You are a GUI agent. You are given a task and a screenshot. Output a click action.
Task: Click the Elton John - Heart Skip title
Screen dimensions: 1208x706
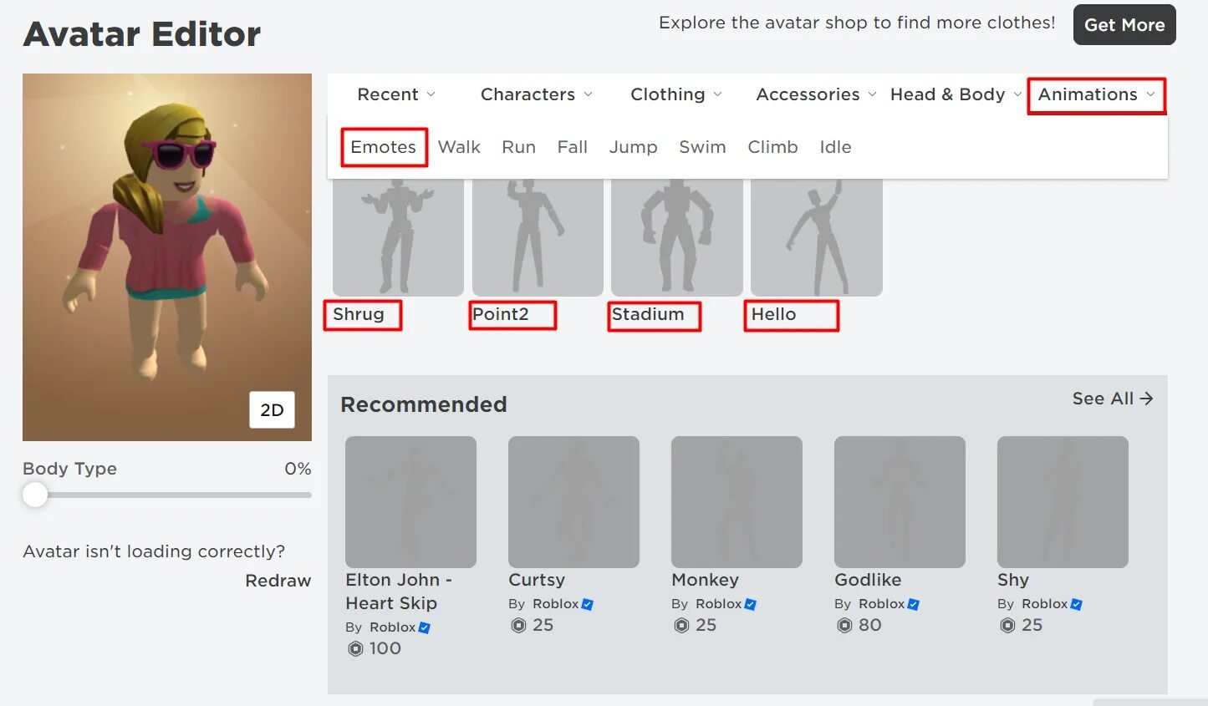pos(399,592)
